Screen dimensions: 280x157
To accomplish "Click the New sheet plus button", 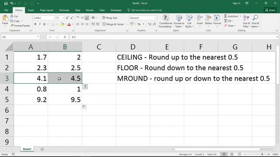I will pos(42,149).
